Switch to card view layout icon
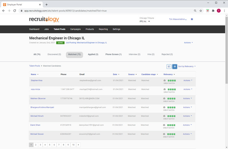Viewport: 228px width, 149px height. click(x=169, y=67)
